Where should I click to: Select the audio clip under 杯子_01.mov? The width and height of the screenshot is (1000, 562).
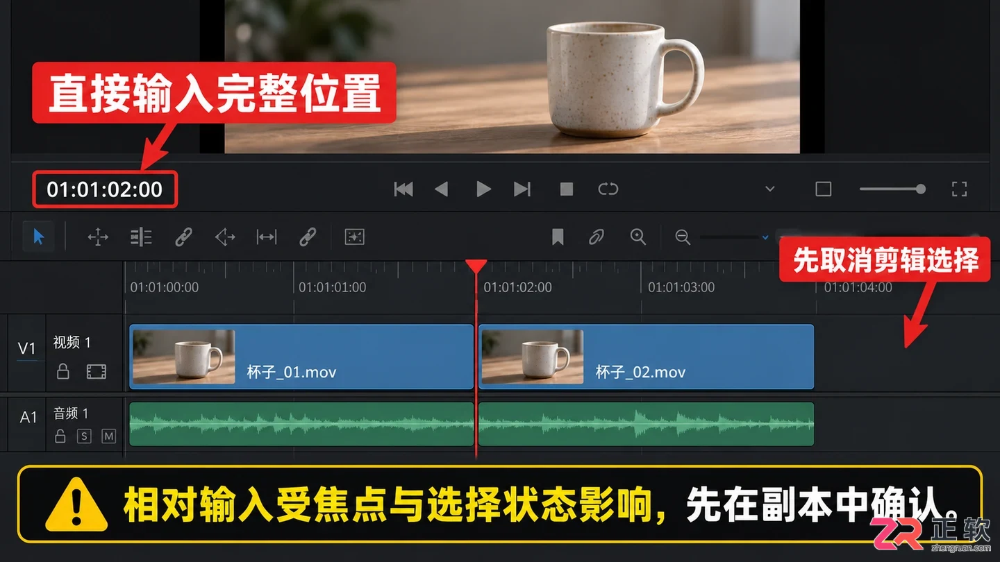pos(301,424)
